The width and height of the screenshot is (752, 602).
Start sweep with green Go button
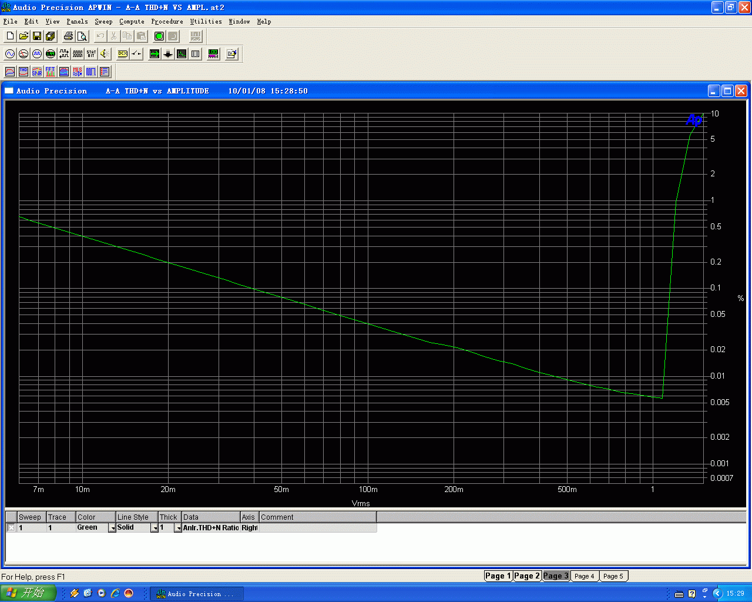[159, 36]
